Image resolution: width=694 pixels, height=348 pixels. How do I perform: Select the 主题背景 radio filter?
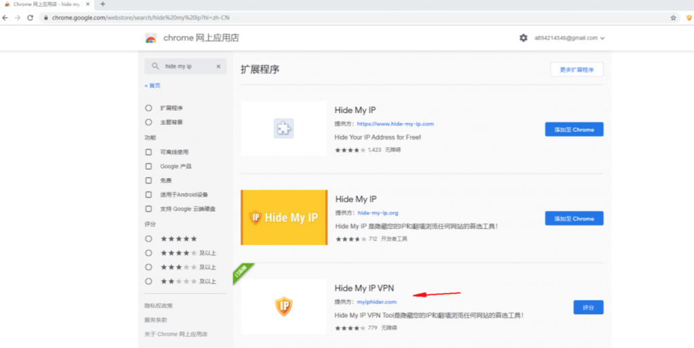point(148,122)
